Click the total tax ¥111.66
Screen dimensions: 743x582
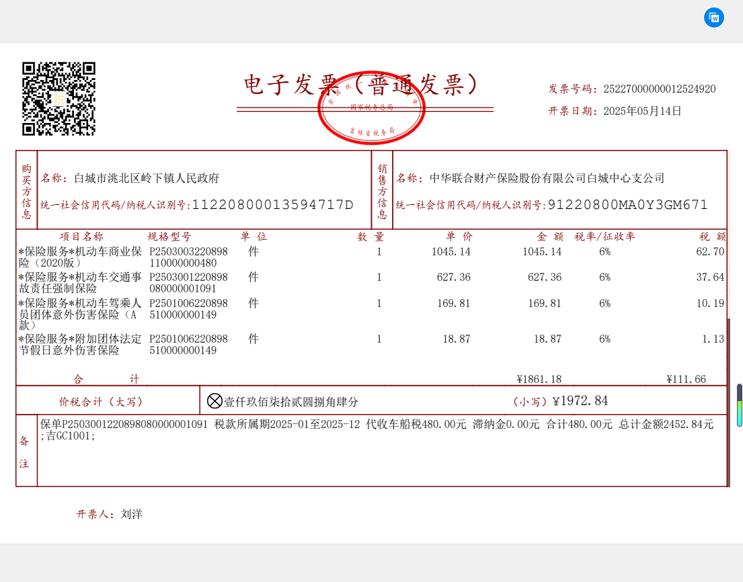click(686, 379)
